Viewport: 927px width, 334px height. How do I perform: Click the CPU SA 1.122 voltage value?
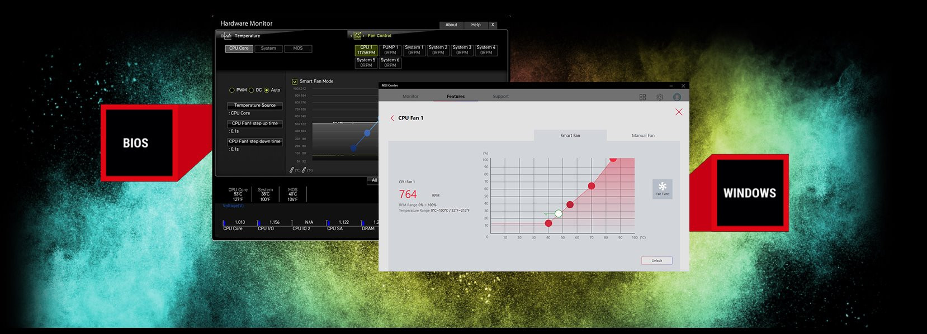[x=344, y=222]
